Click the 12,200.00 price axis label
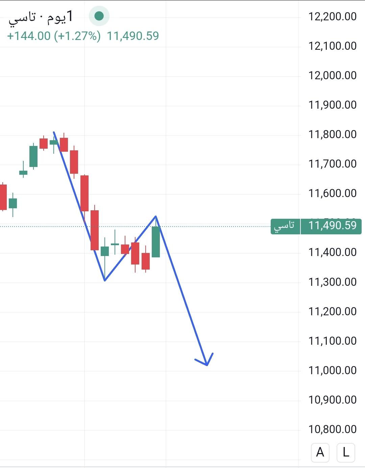Image resolution: width=365 pixels, height=468 pixels. point(332,16)
